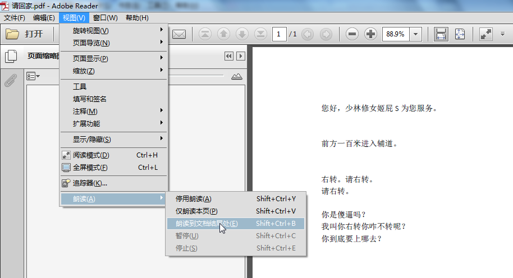The image size is (513, 278).
Task: Close the open 视图(V) menu
Action: 74,18
